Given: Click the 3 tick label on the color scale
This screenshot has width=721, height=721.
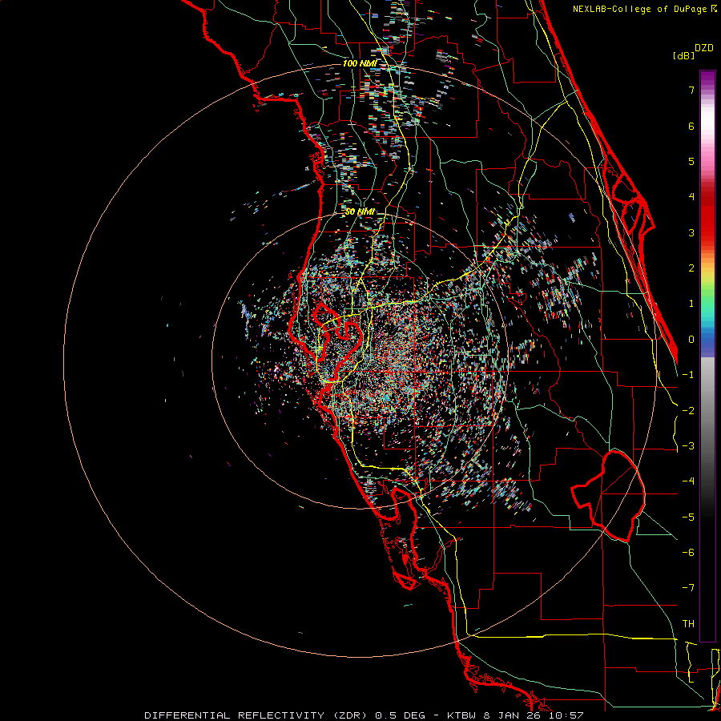Looking at the screenshot, I should point(691,232).
